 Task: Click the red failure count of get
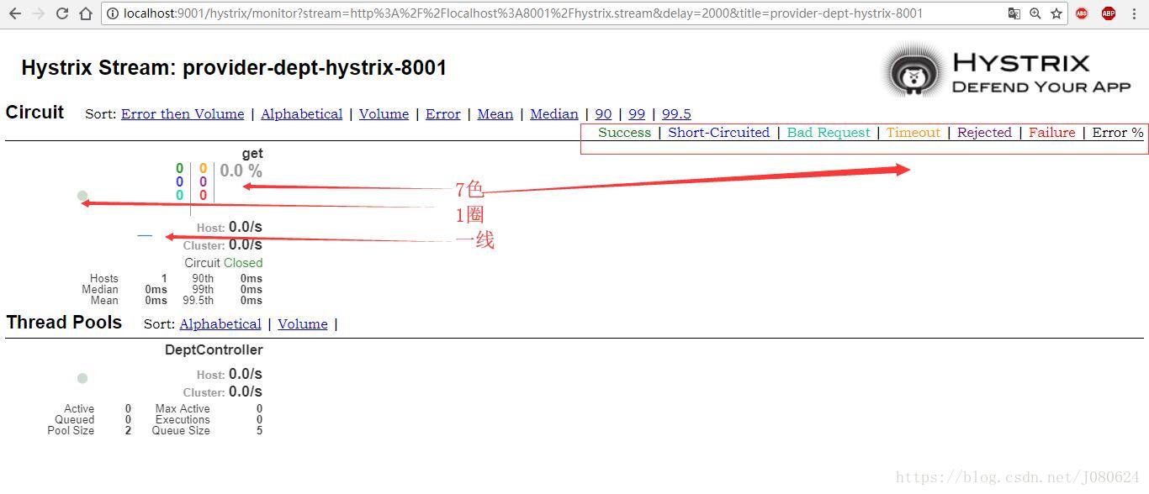[x=203, y=196]
